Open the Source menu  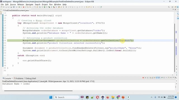(13, 4)
